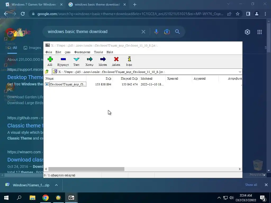Open the notification center icon

click(x=263, y=198)
